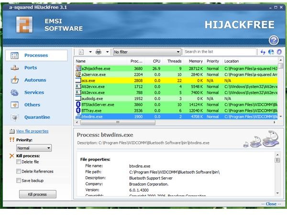Sort by the Memory column header
Image resolution: width=287 pixels, height=215 pixels.
pos(194,61)
